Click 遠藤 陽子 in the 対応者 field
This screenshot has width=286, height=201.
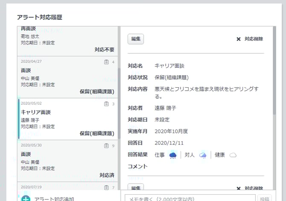coord(165,108)
